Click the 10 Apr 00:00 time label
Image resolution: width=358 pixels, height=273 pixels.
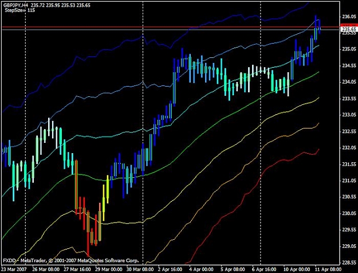297,270
